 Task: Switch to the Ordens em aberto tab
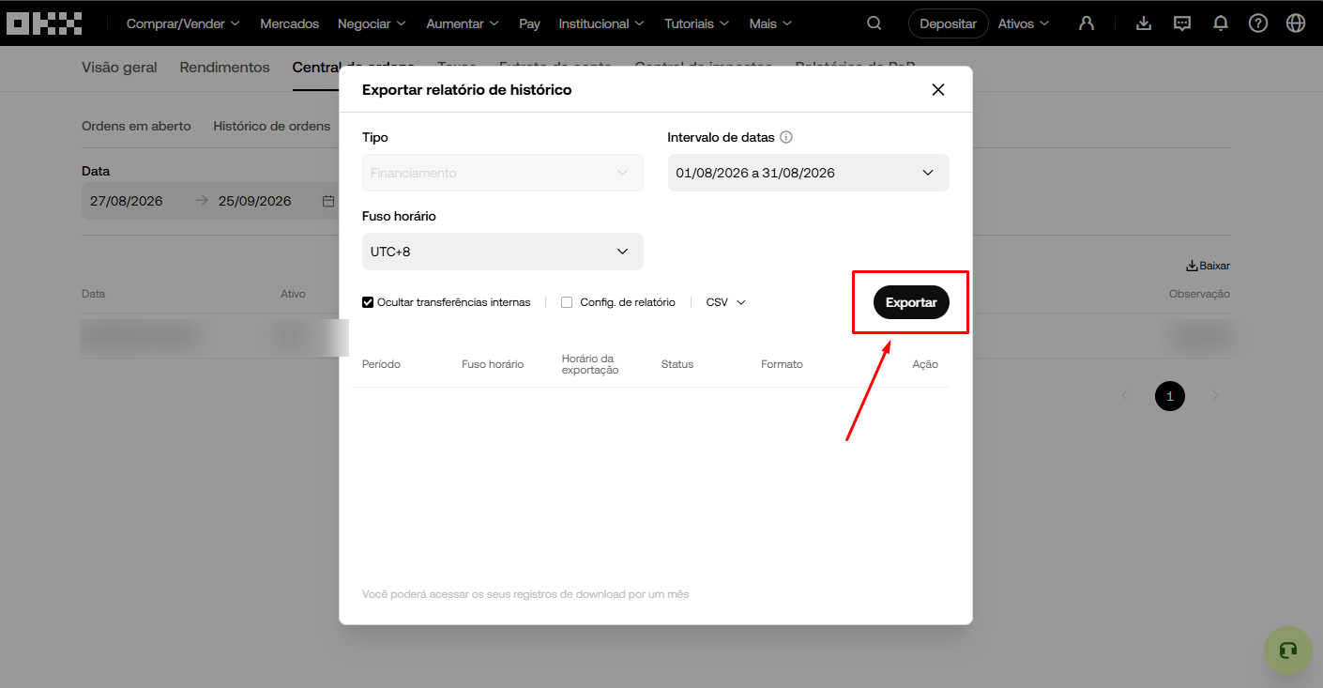136,126
